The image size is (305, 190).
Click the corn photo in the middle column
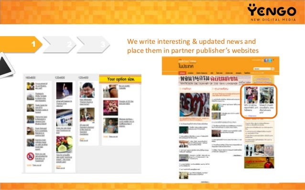pyautogui.click(x=216, y=107)
